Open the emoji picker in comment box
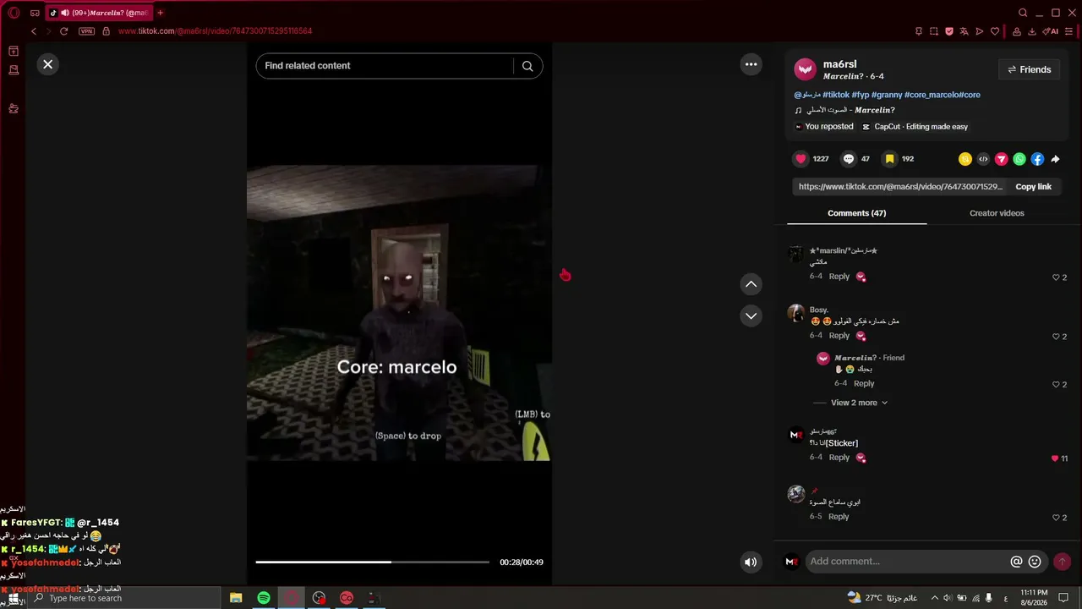The image size is (1082, 609). [x=1035, y=562]
